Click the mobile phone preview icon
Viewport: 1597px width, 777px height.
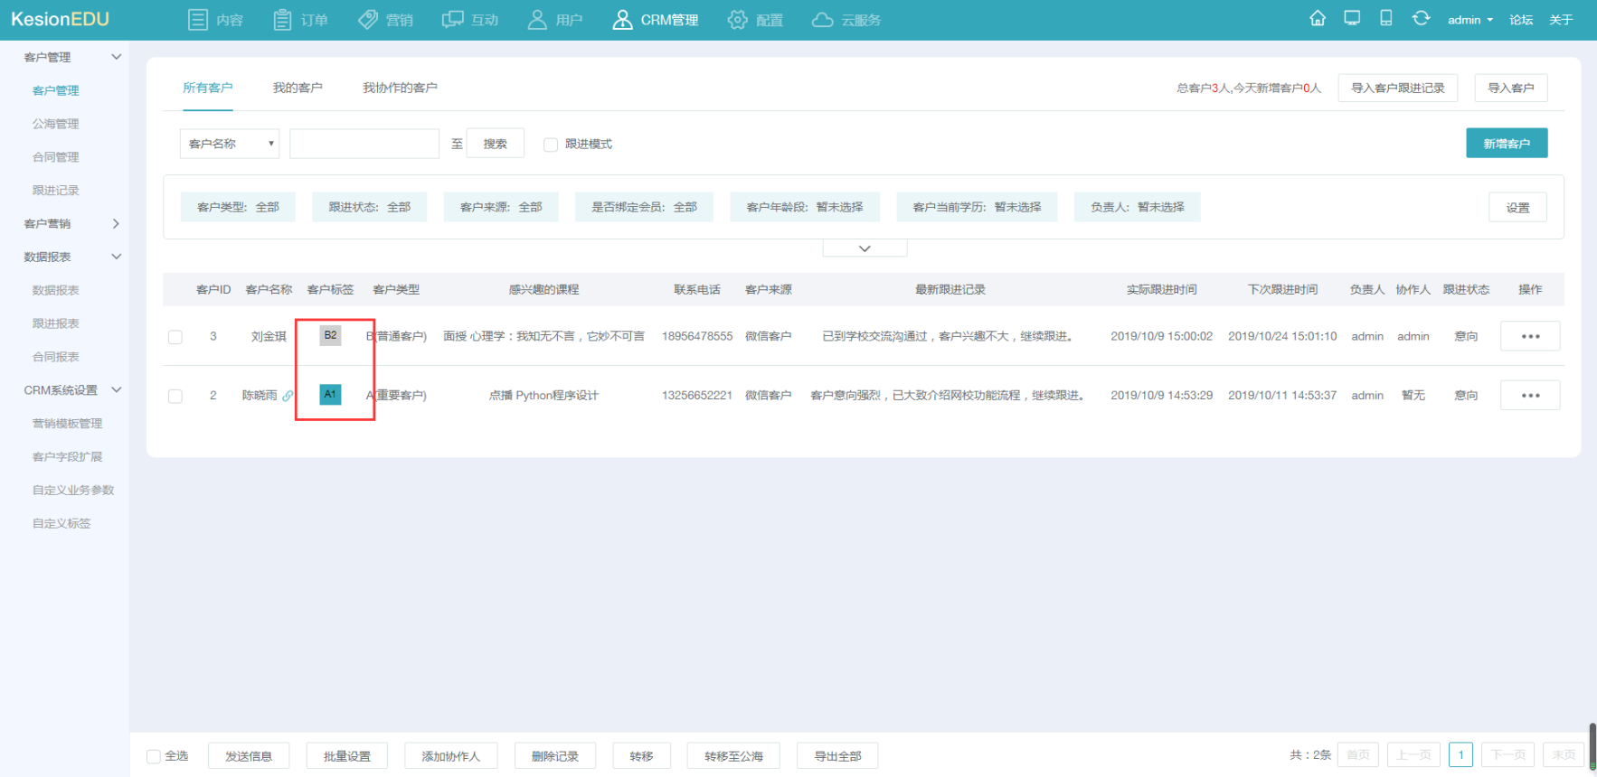[1385, 18]
